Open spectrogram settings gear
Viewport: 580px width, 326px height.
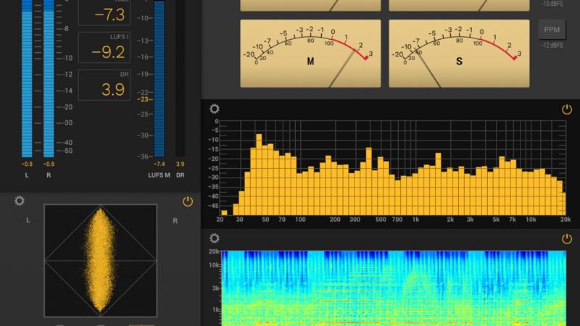pos(214,238)
